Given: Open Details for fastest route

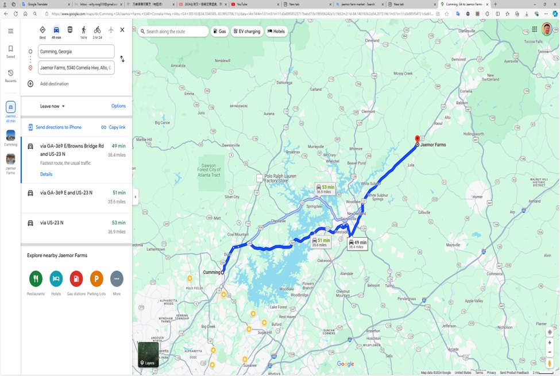Looking at the screenshot, I should 46,175.
